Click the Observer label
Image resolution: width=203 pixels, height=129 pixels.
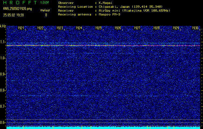pos(66,3)
